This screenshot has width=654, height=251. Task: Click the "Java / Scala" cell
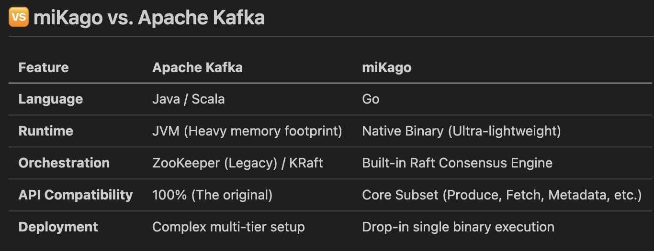click(x=188, y=99)
